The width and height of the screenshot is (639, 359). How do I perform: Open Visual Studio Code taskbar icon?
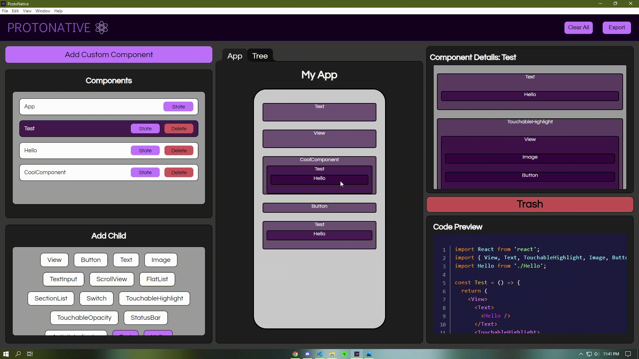coord(319,354)
